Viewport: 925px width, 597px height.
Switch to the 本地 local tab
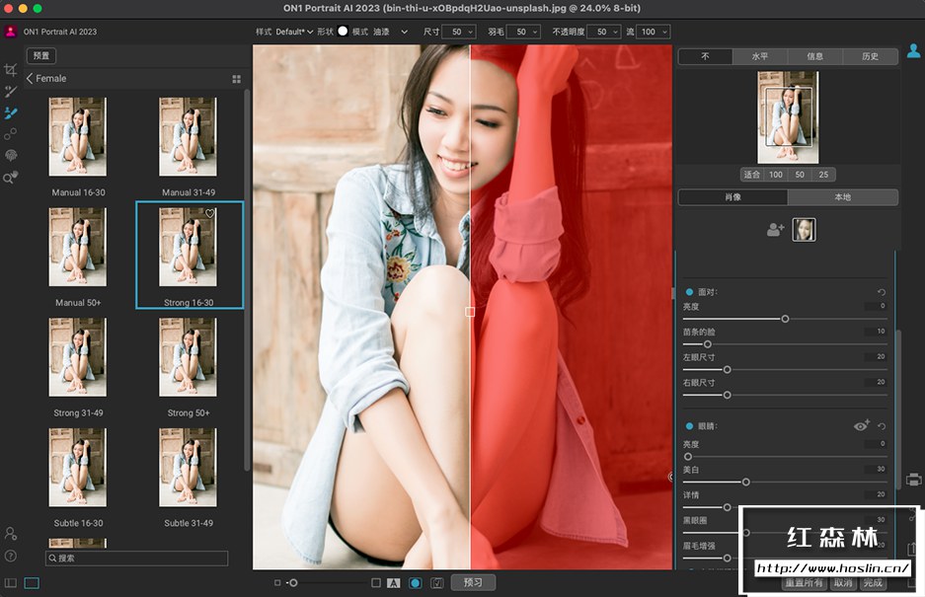pos(842,197)
